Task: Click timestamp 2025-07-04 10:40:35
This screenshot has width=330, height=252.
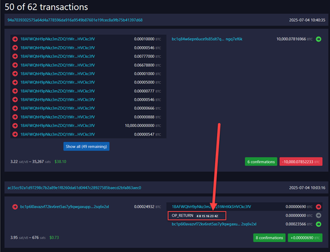Action: (x=307, y=20)
